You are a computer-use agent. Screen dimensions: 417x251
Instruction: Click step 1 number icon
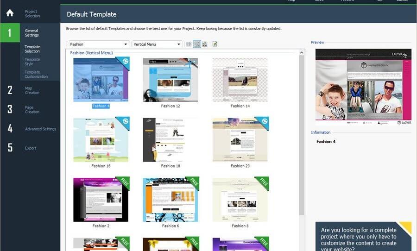10,33
